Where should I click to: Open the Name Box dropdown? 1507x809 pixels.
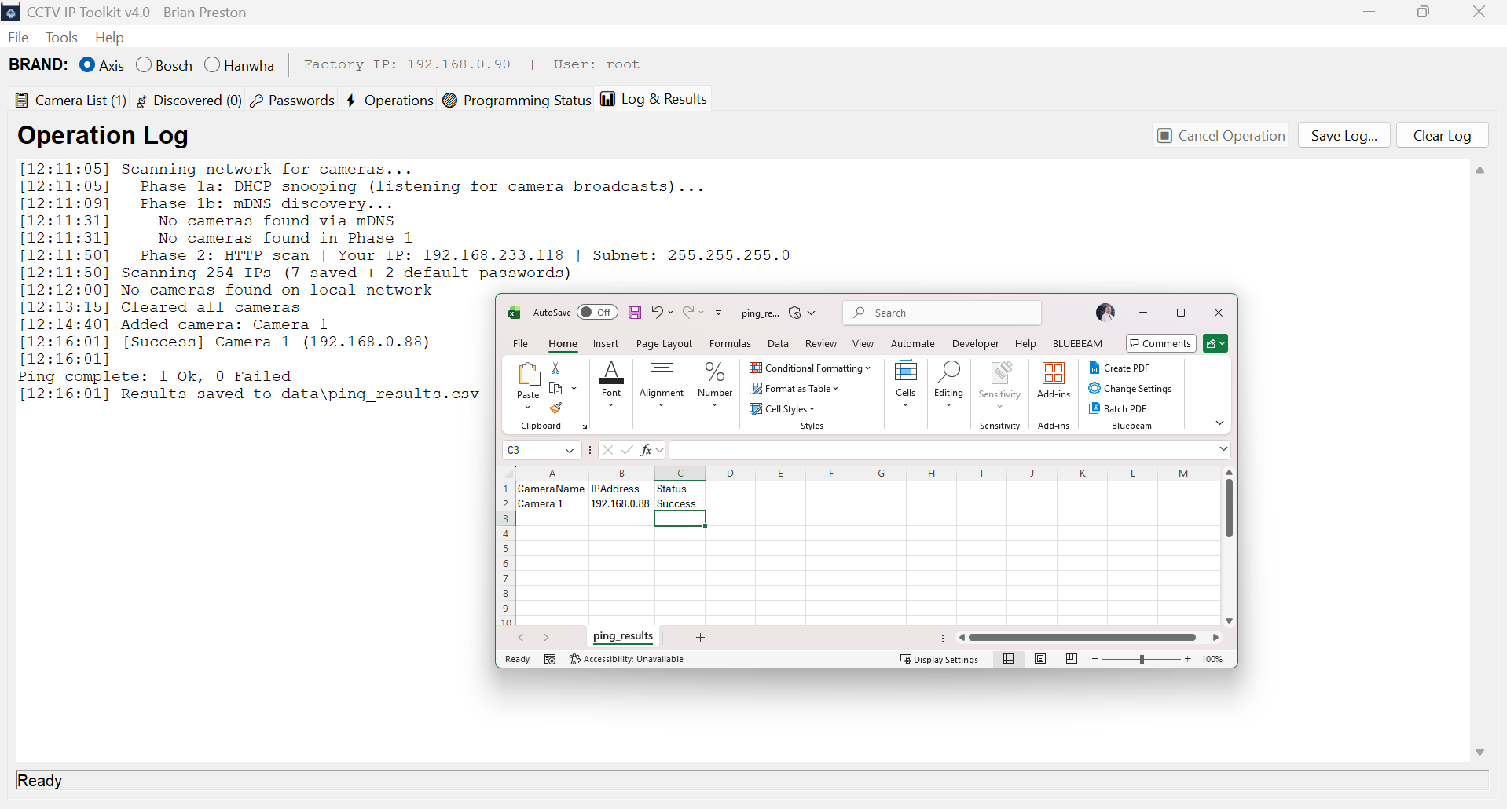(570, 450)
